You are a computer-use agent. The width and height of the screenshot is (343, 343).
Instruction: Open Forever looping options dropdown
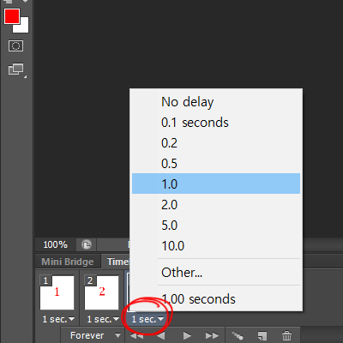coord(93,335)
